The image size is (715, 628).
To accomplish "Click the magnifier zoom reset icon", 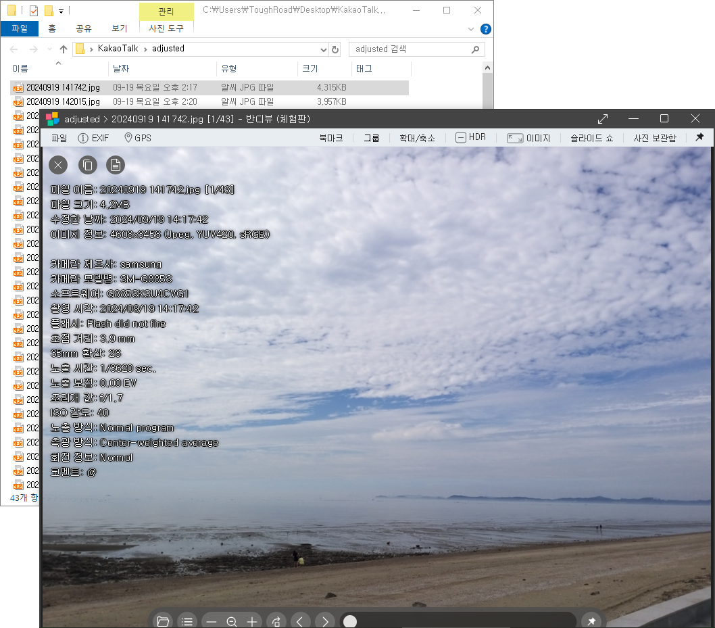I will [x=232, y=622].
